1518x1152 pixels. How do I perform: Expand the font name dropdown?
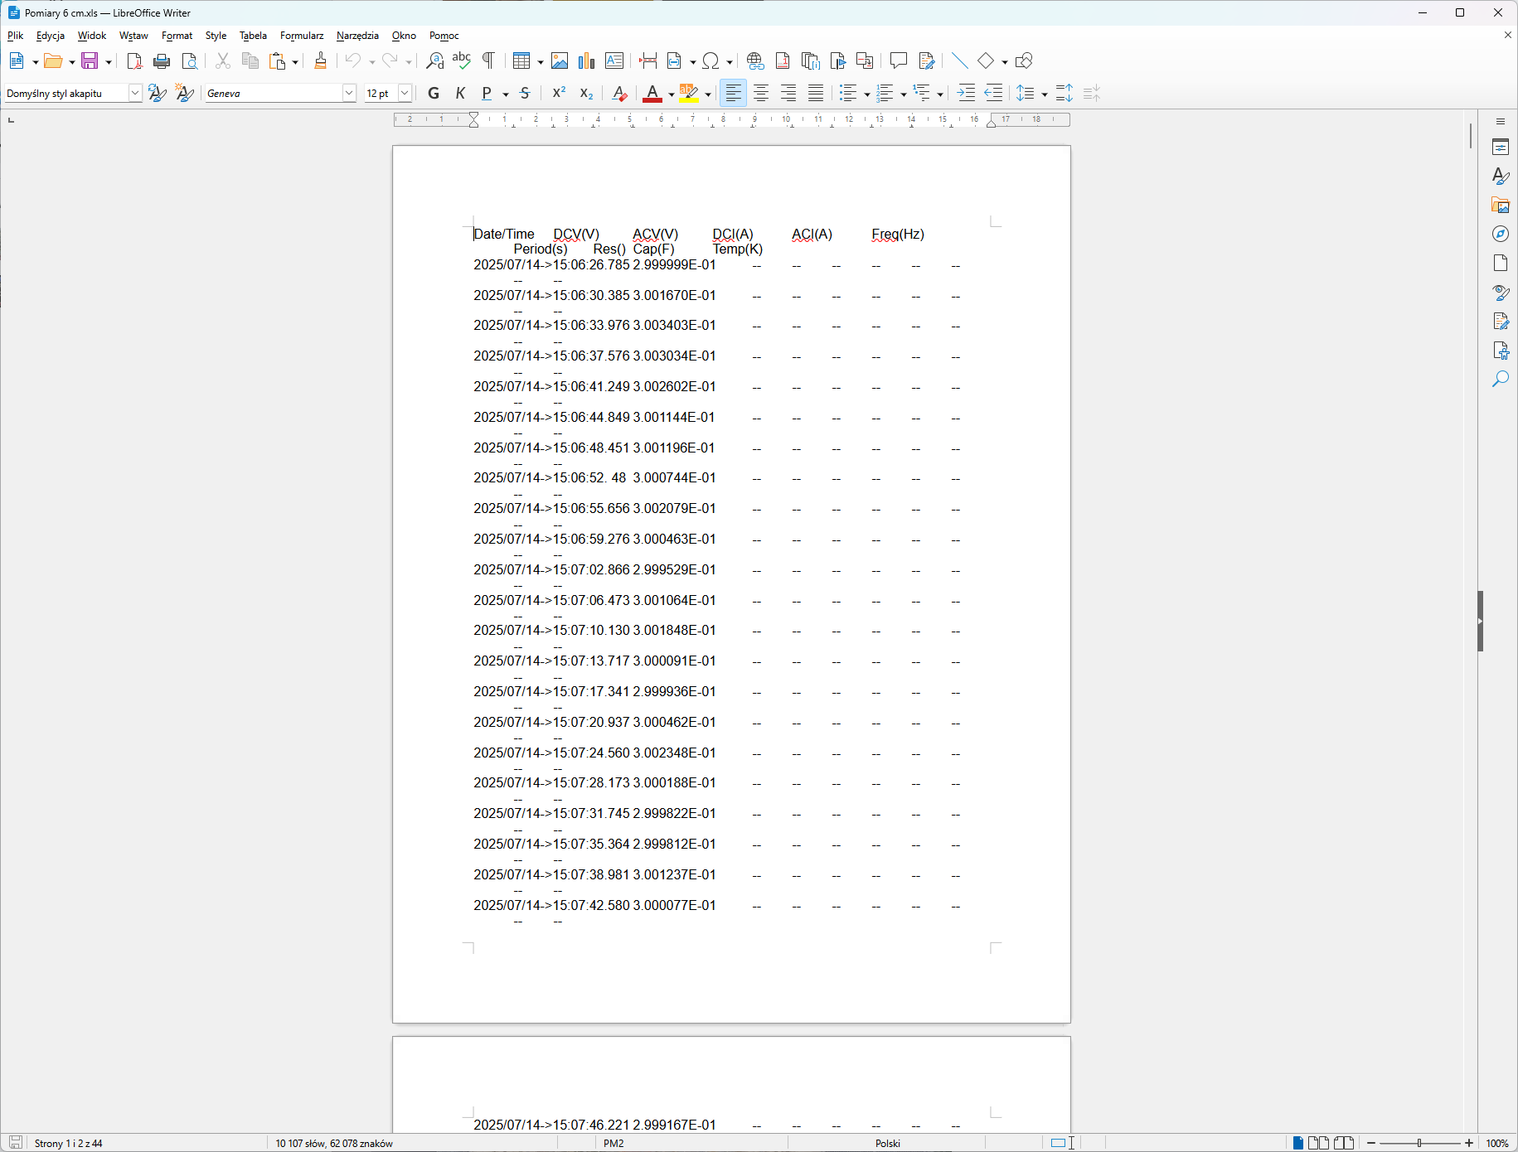click(349, 94)
